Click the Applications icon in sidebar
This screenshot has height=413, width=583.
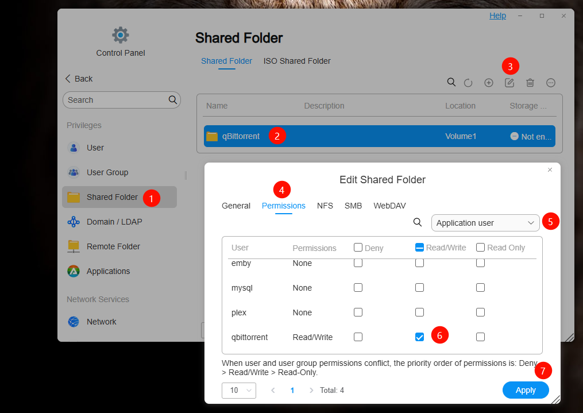tap(74, 271)
